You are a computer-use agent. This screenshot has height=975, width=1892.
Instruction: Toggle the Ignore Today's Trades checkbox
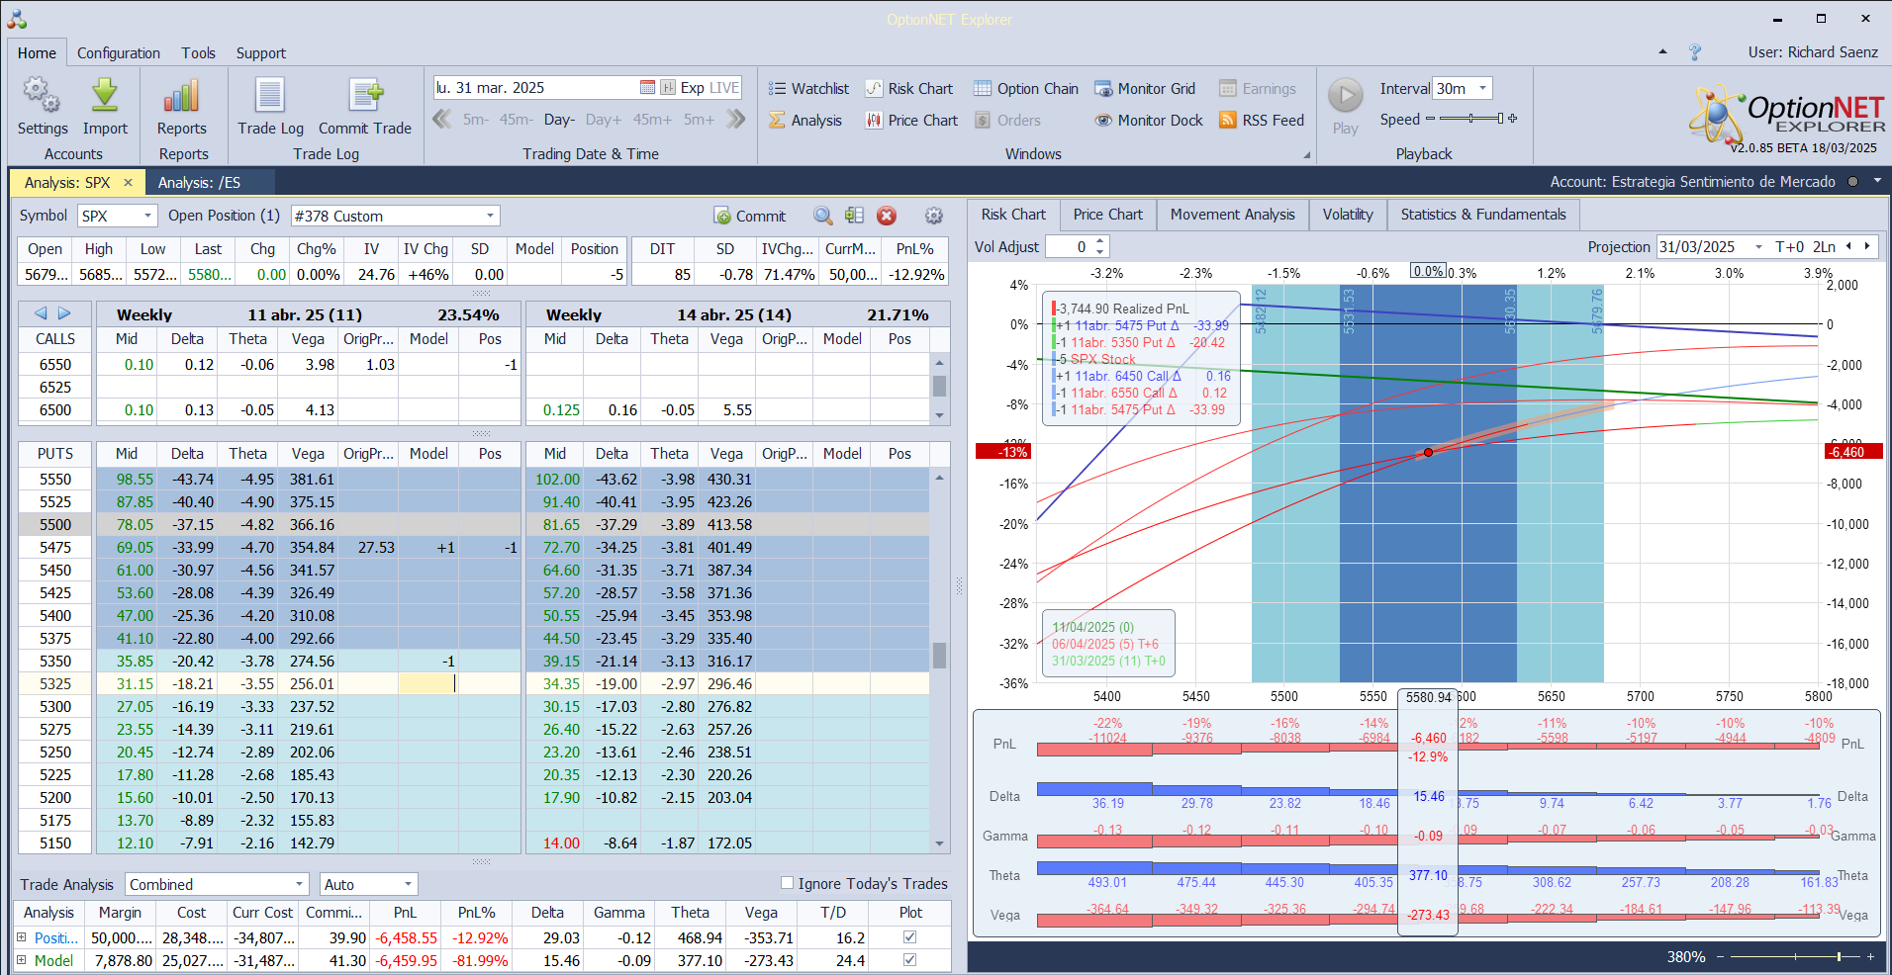pos(788,883)
